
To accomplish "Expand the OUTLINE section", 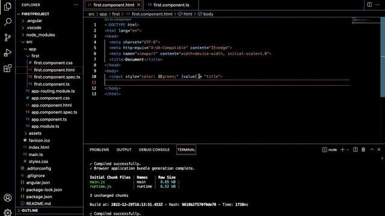I will click(x=29, y=211).
